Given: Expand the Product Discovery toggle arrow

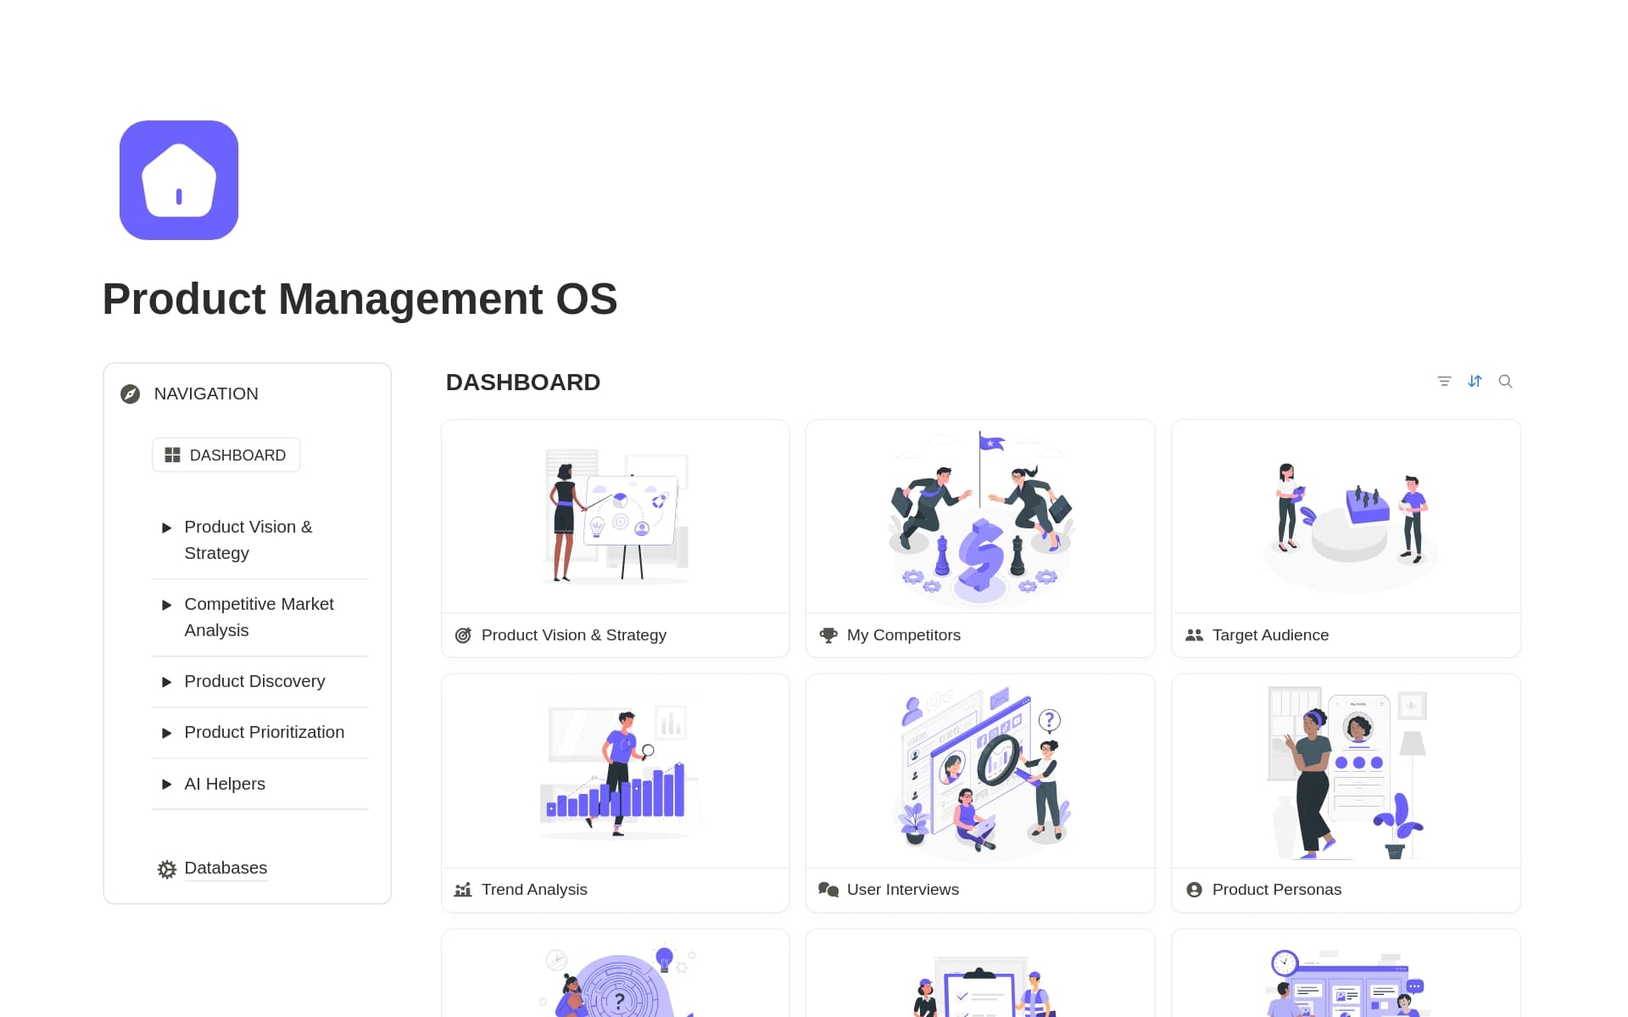Looking at the screenshot, I should [167, 682].
